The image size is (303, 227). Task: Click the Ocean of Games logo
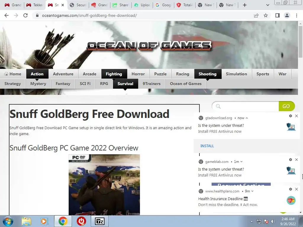149,46
